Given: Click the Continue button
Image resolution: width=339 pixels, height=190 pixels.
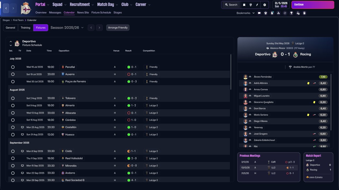Looking at the screenshot, I should pos(313,5).
